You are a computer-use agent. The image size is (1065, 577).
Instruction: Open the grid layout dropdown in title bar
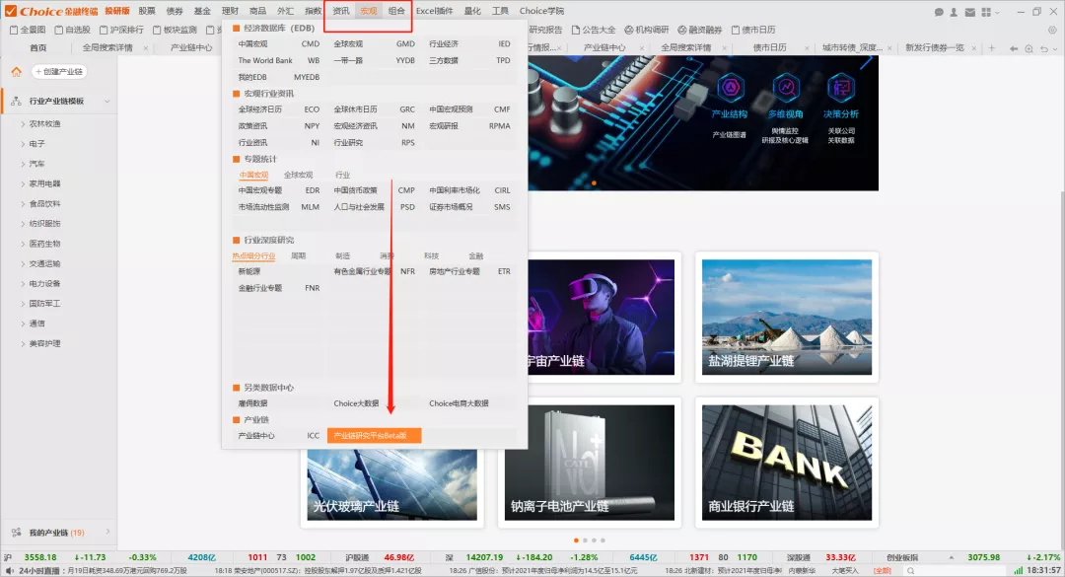(999, 12)
